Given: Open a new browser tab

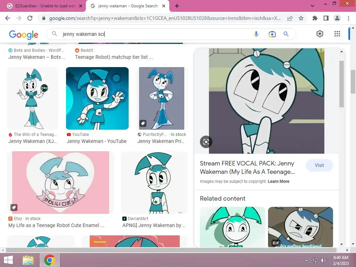Looking at the screenshot, I should click(177, 6).
